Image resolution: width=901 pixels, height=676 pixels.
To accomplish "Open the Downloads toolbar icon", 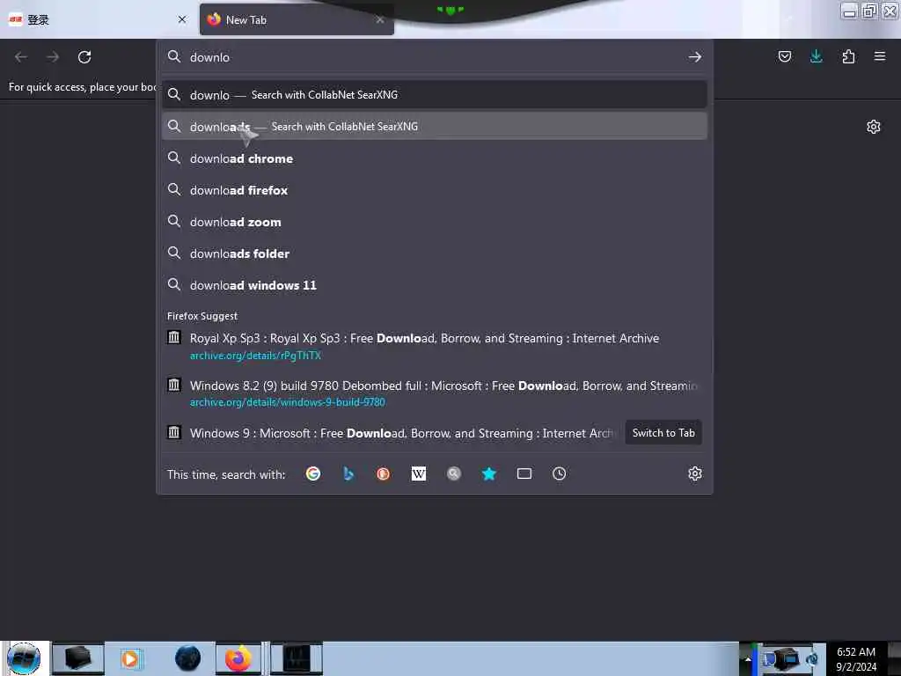I will (816, 56).
